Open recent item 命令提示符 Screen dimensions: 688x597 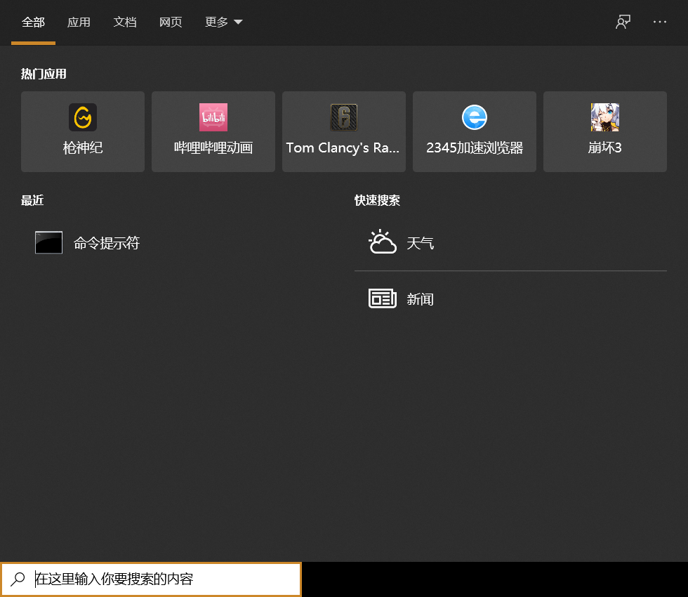click(176, 243)
